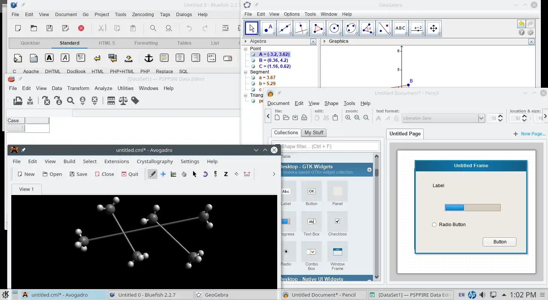Select the Polygon tool in GeoGebra
The height and width of the screenshot is (300, 548).
tap(318, 28)
